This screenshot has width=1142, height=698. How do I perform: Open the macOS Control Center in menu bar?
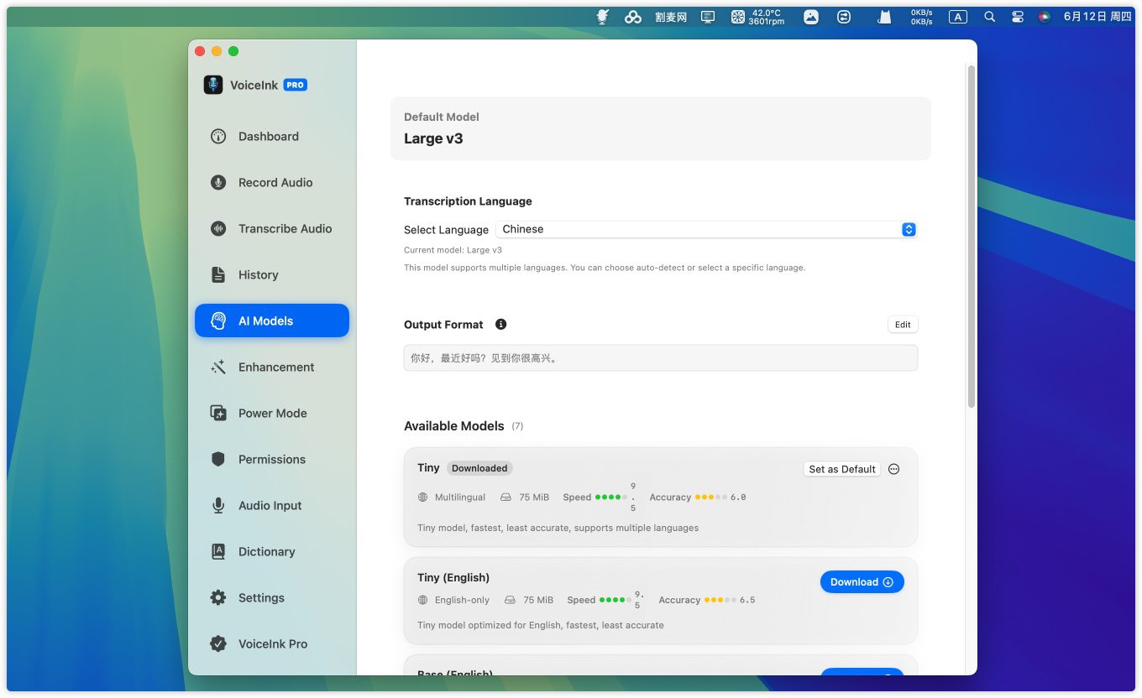tap(1018, 17)
